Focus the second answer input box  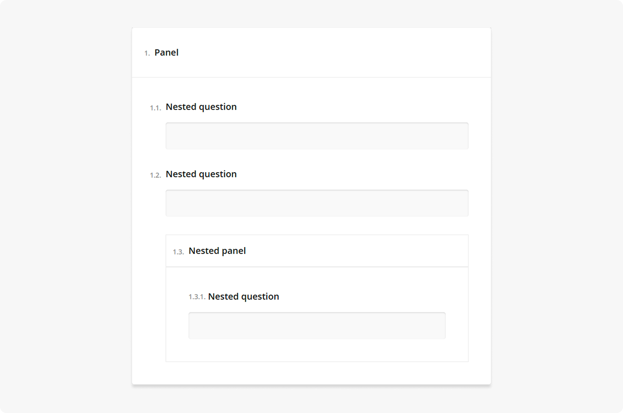pyautogui.click(x=316, y=203)
